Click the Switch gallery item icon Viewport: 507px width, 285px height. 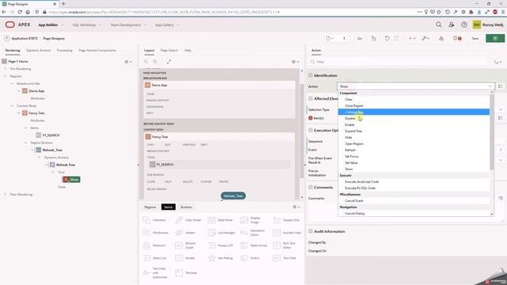(244, 258)
